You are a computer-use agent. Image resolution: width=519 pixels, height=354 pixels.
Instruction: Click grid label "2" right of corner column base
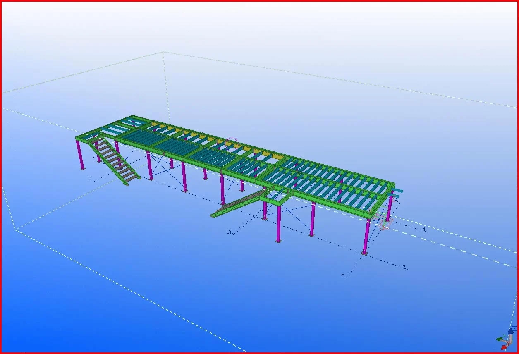click(x=404, y=267)
